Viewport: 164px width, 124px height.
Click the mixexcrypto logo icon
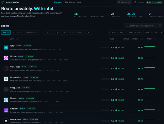coord(3,2)
